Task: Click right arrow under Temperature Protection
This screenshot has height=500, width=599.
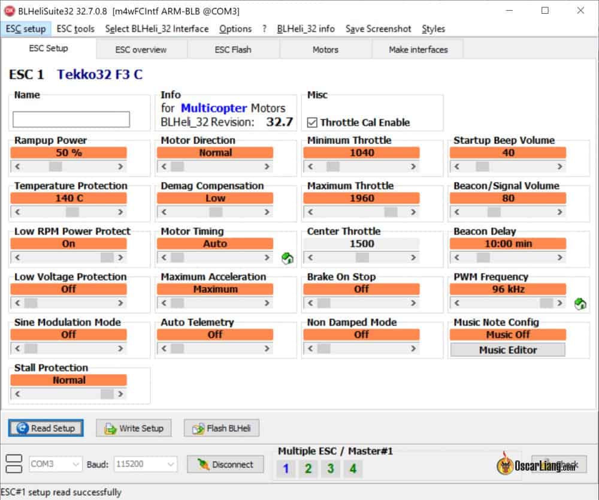Action: coord(120,212)
